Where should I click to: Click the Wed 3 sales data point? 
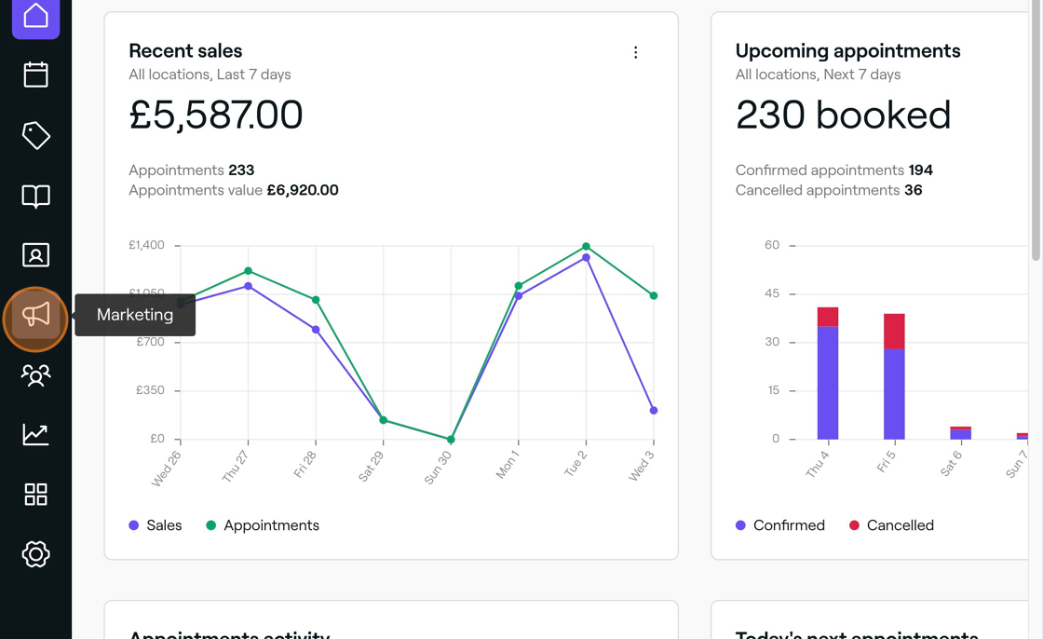pyautogui.click(x=654, y=411)
